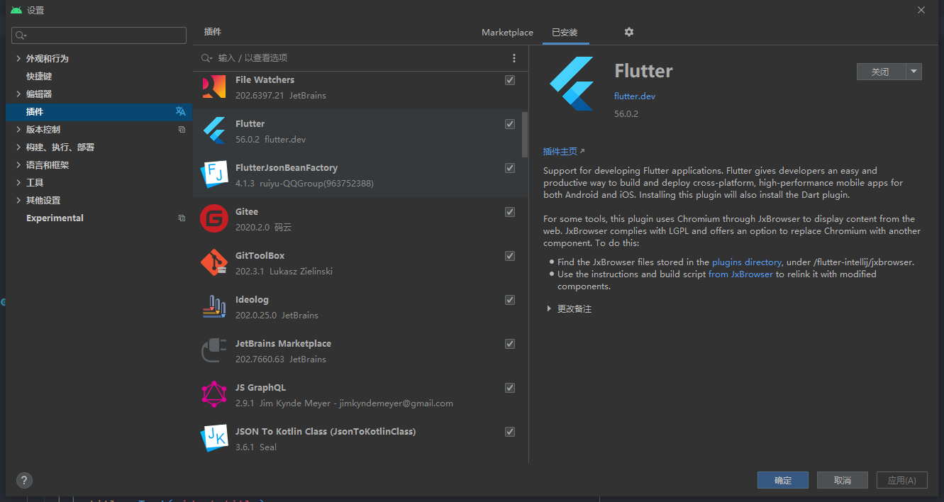Screen dimensions: 944x502
Task: Select the 已安装 tab
Action: tap(565, 33)
